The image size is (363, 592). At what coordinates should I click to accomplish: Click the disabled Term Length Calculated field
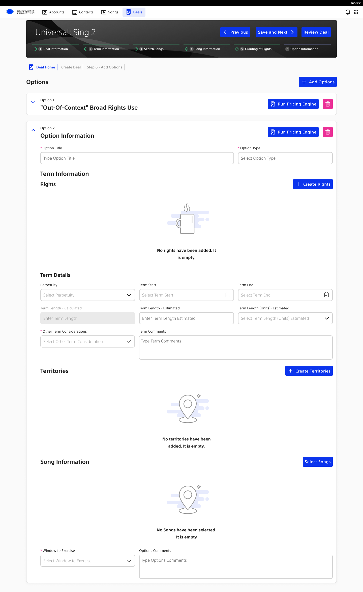click(88, 318)
